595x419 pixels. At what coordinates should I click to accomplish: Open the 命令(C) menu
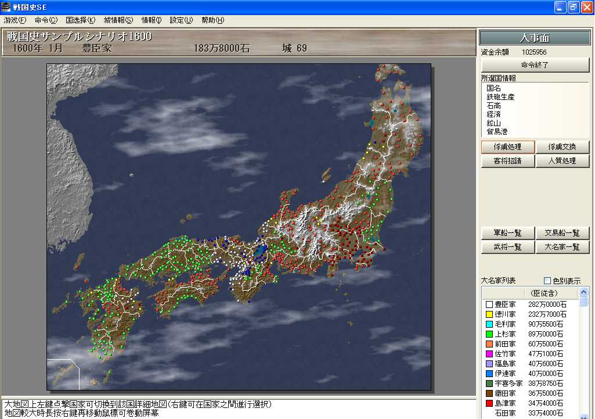coord(46,20)
